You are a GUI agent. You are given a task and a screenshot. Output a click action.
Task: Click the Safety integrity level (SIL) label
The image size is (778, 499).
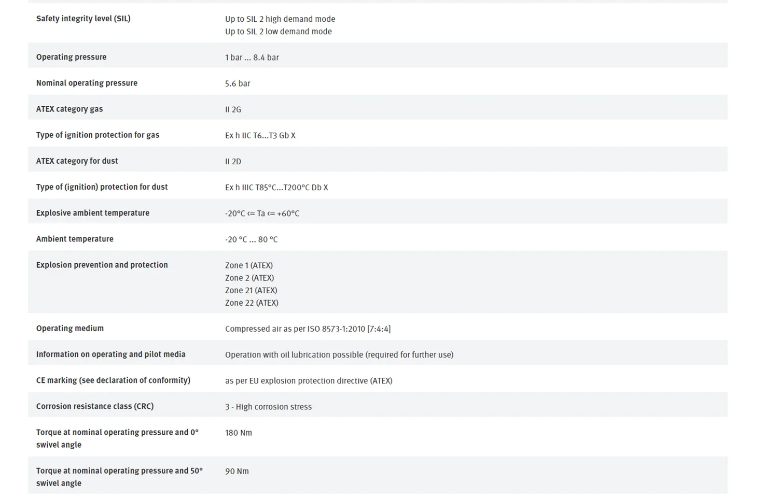coord(83,19)
